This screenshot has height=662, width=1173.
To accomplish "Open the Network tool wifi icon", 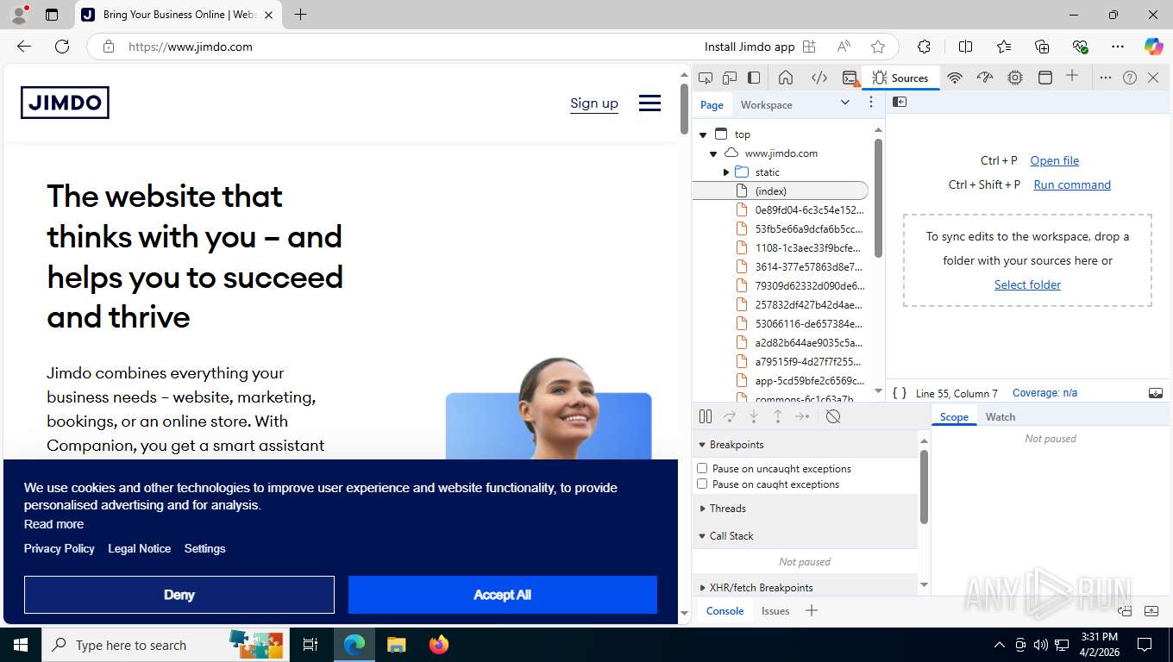I will click(955, 78).
